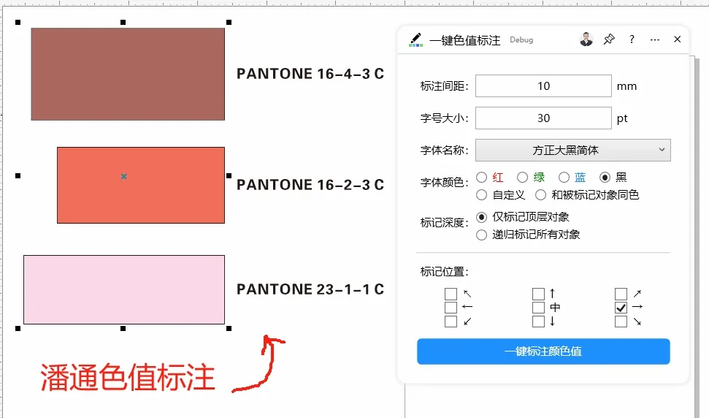Enable up arrow position checkbox
The image size is (709, 418).
[538, 294]
